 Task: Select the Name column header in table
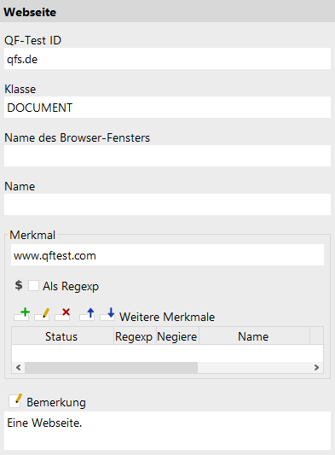[x=254, y=336]
